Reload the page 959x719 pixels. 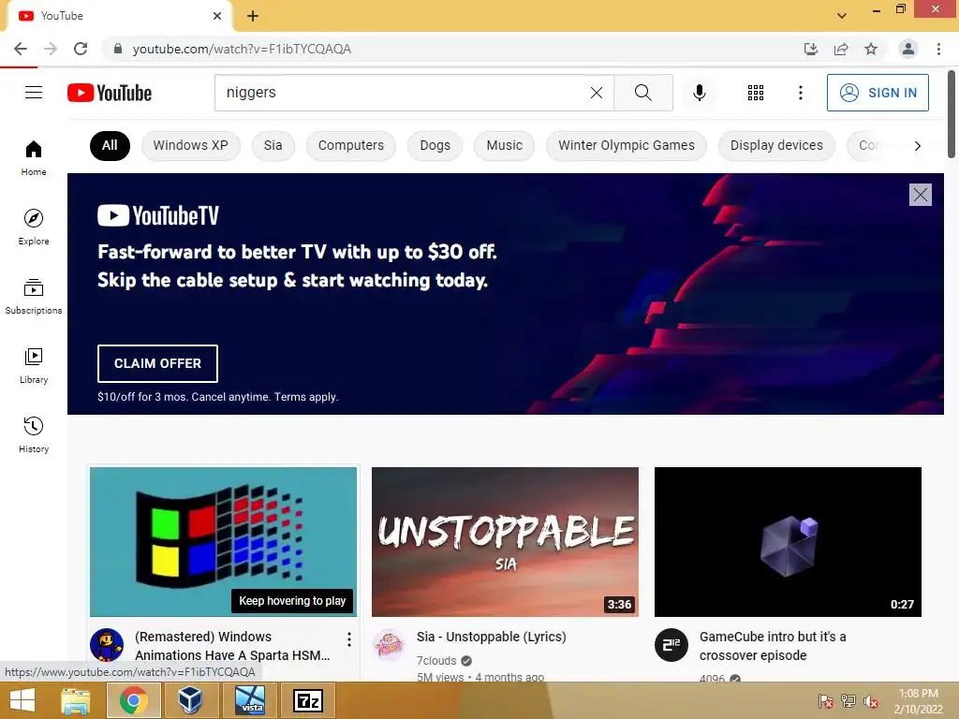[x=81, y=49]
